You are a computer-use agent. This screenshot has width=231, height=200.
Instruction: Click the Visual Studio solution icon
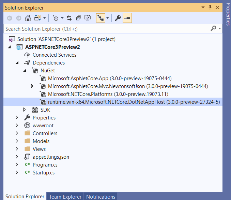coord(12,39)
